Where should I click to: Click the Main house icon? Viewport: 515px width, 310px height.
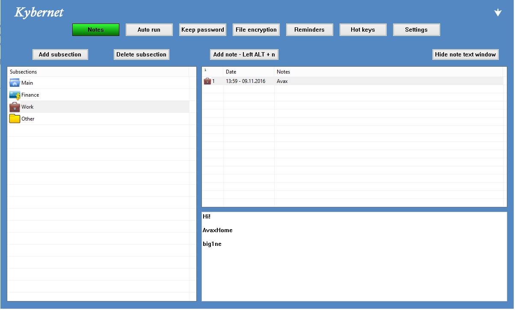[x=15, y=83]
